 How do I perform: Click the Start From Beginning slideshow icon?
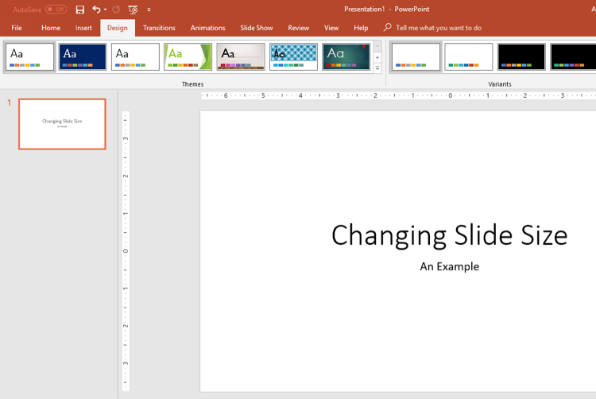coord(133,10)
